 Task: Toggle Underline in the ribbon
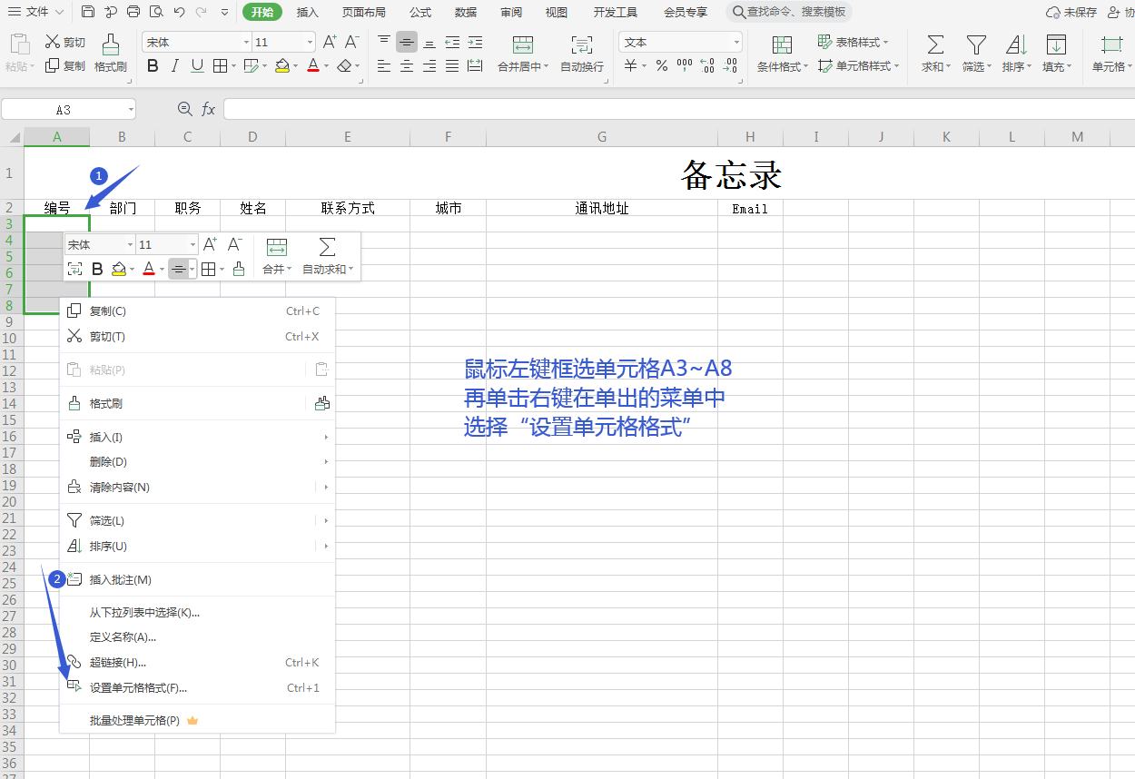197,65
